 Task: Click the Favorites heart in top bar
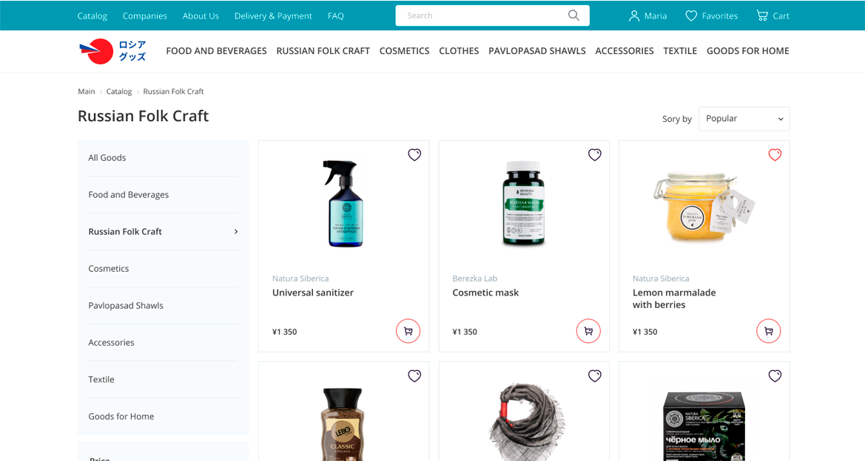point(691,16)
